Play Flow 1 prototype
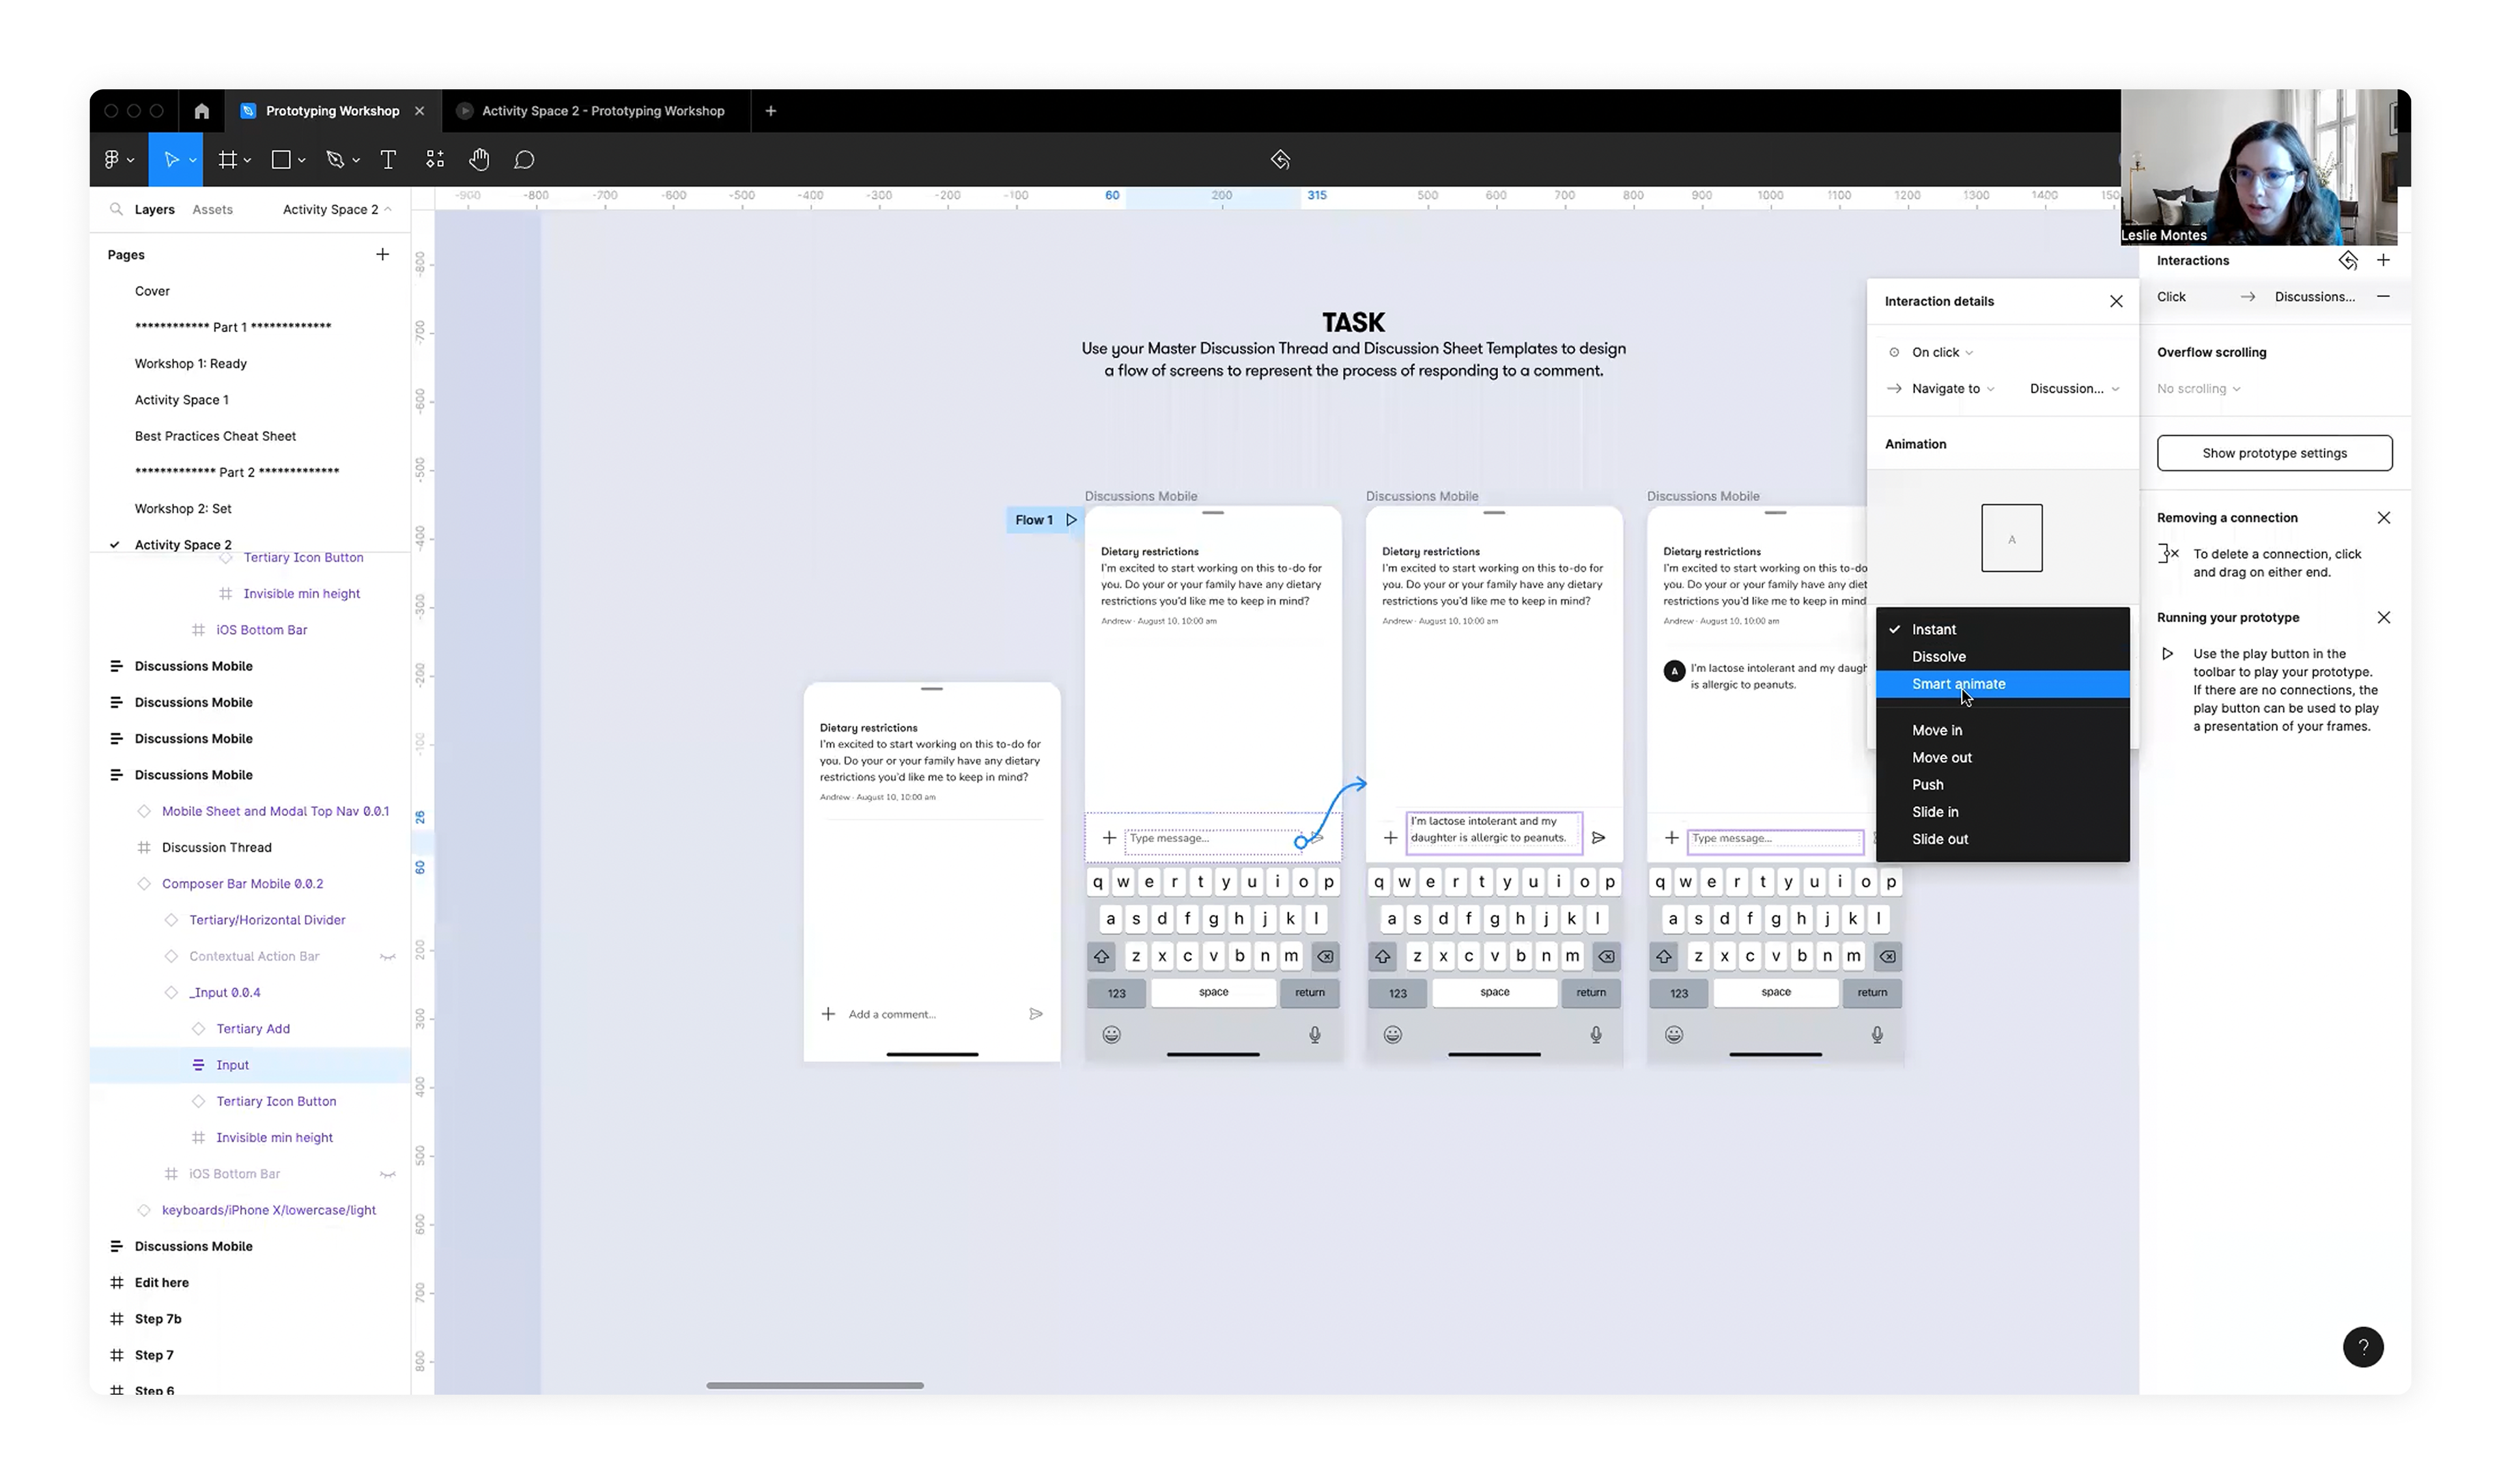Screen dimensions: 2501x1484 pos(1071,520)
